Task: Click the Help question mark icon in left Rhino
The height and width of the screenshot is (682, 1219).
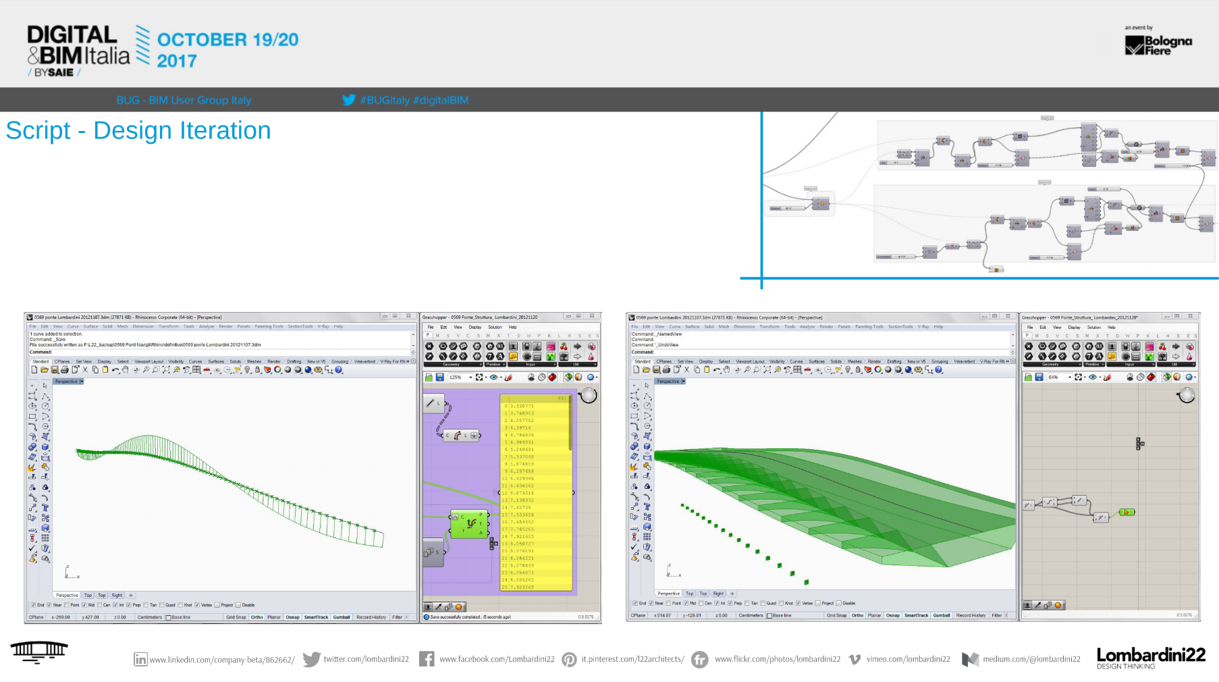Action: (339, 370)
